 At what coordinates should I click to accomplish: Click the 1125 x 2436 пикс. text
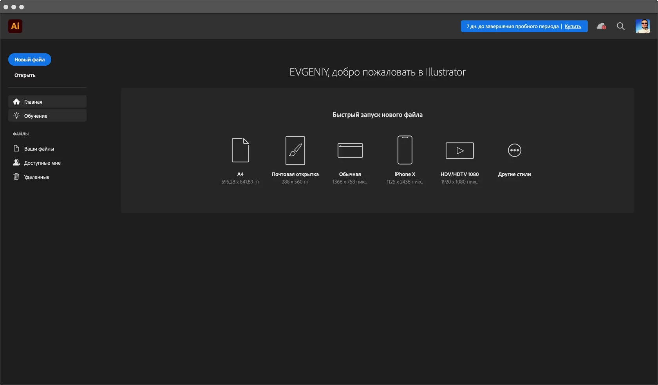point(405,182)
